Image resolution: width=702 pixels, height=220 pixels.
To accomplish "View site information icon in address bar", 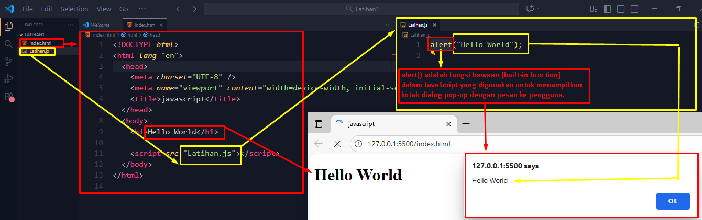I will tap(359, 144).
